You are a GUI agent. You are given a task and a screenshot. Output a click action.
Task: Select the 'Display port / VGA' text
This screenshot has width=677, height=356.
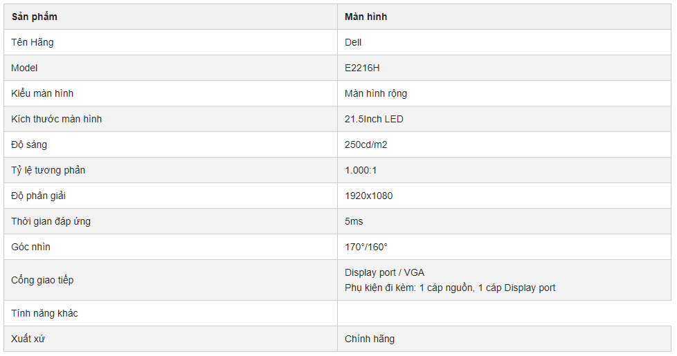[x=384, y=272]
